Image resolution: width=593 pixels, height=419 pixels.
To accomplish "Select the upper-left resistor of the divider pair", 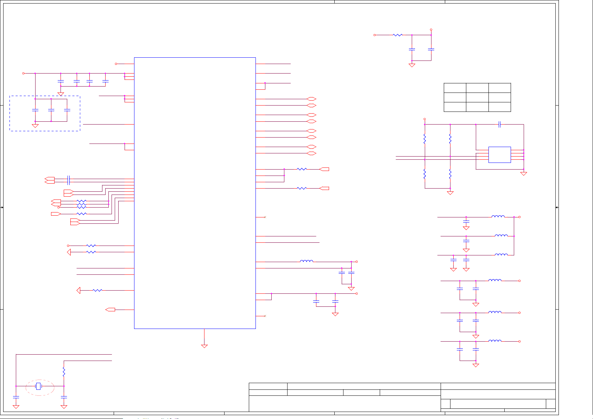I will coord(425,139).
